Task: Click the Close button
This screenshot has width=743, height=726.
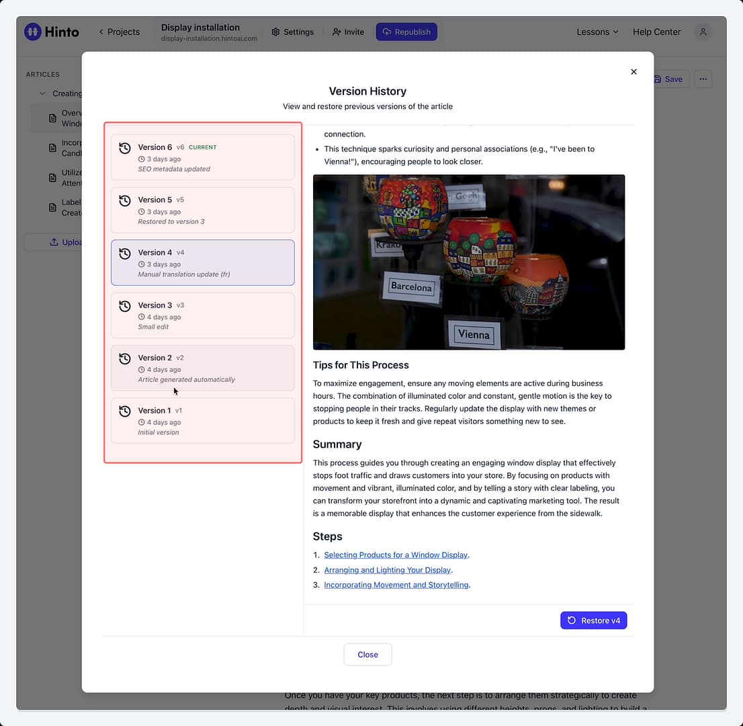Action: coord(367,654)
